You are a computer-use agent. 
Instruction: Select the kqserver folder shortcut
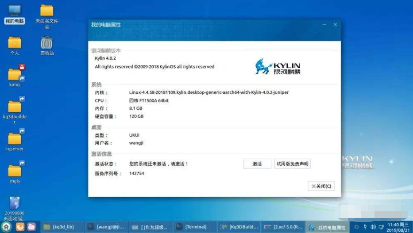pos(15,140)
